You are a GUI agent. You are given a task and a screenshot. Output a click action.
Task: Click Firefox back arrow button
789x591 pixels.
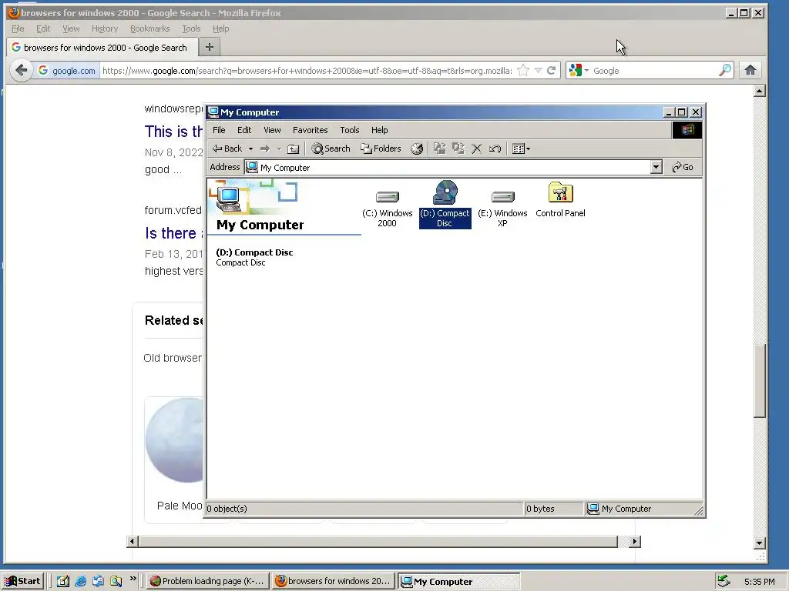click(x=21, y=70)
